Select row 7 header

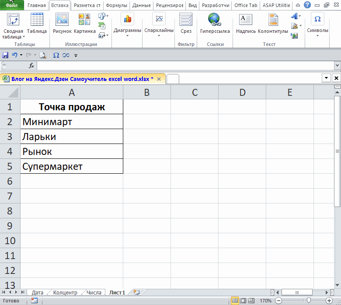coord(10,196)
